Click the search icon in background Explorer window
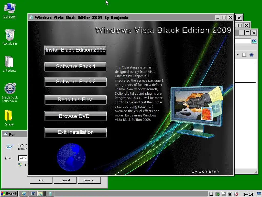The width and height of the screenshot is (262, 197). [x=254, y=41]
